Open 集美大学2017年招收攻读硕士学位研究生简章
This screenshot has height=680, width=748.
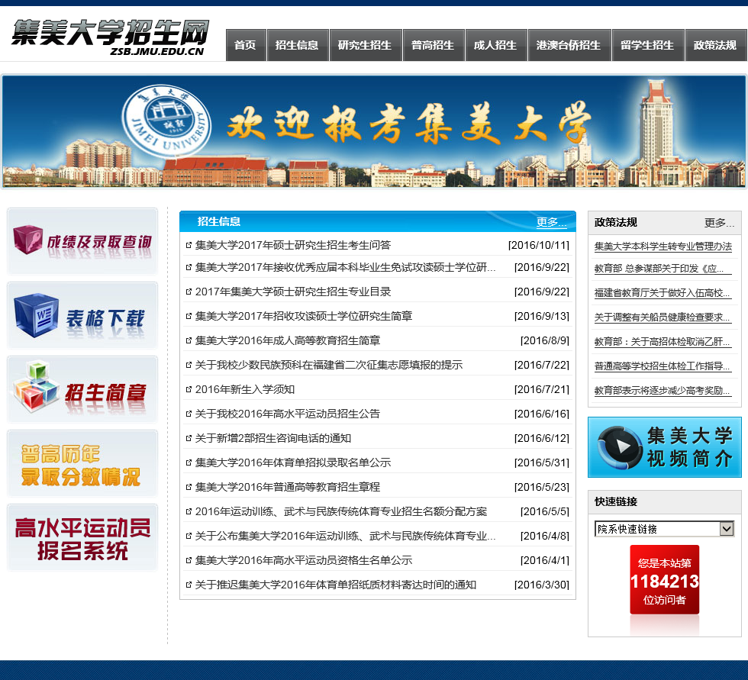tap(304, 316)
